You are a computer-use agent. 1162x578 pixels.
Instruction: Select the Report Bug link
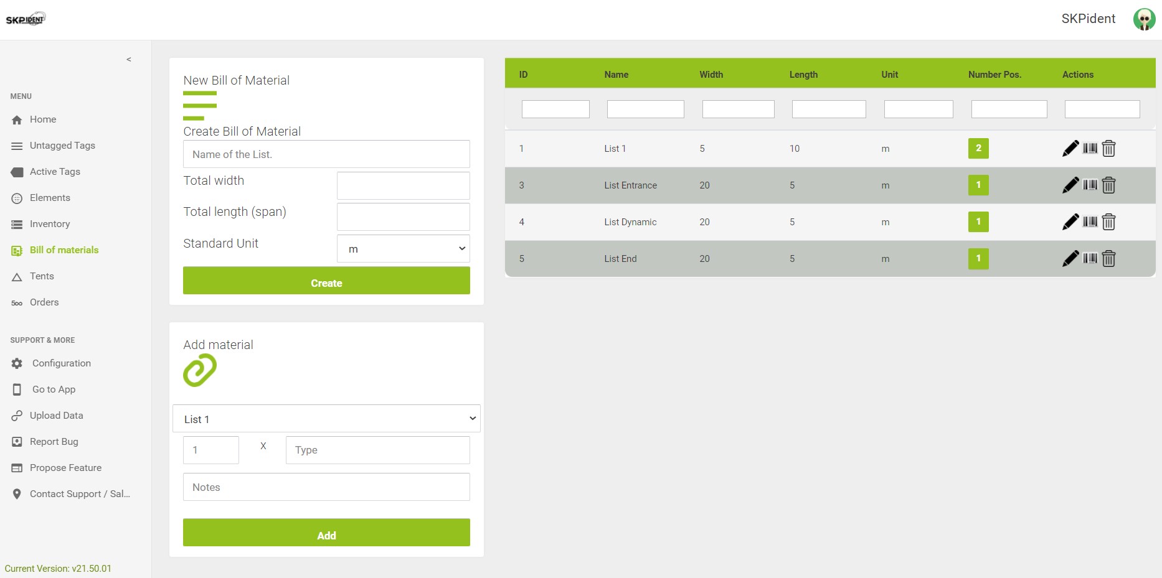point(54,442)
